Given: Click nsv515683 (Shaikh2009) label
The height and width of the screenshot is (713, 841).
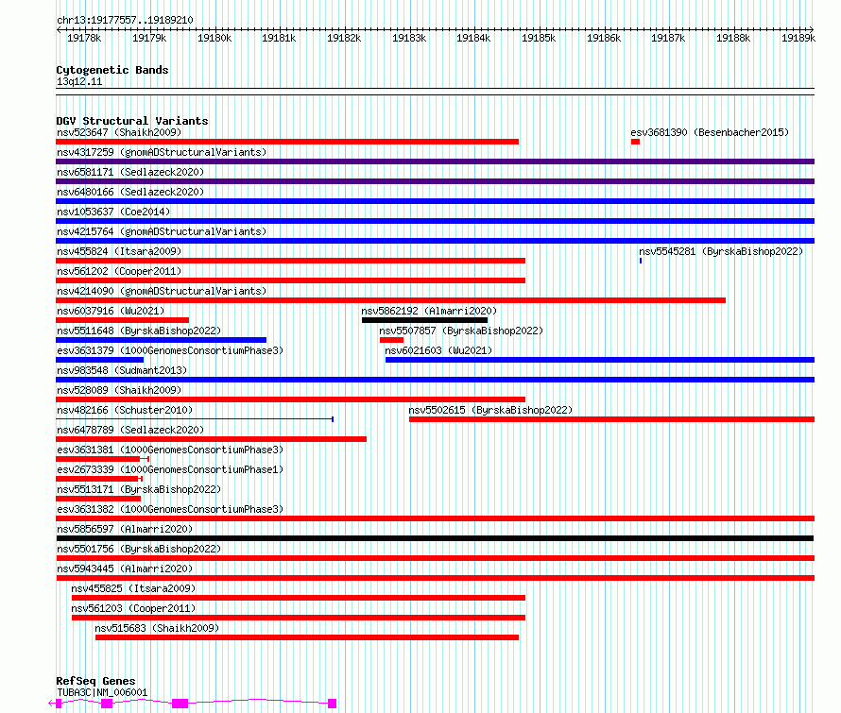Looking at the screenshot, I should [x=157, y=628].
